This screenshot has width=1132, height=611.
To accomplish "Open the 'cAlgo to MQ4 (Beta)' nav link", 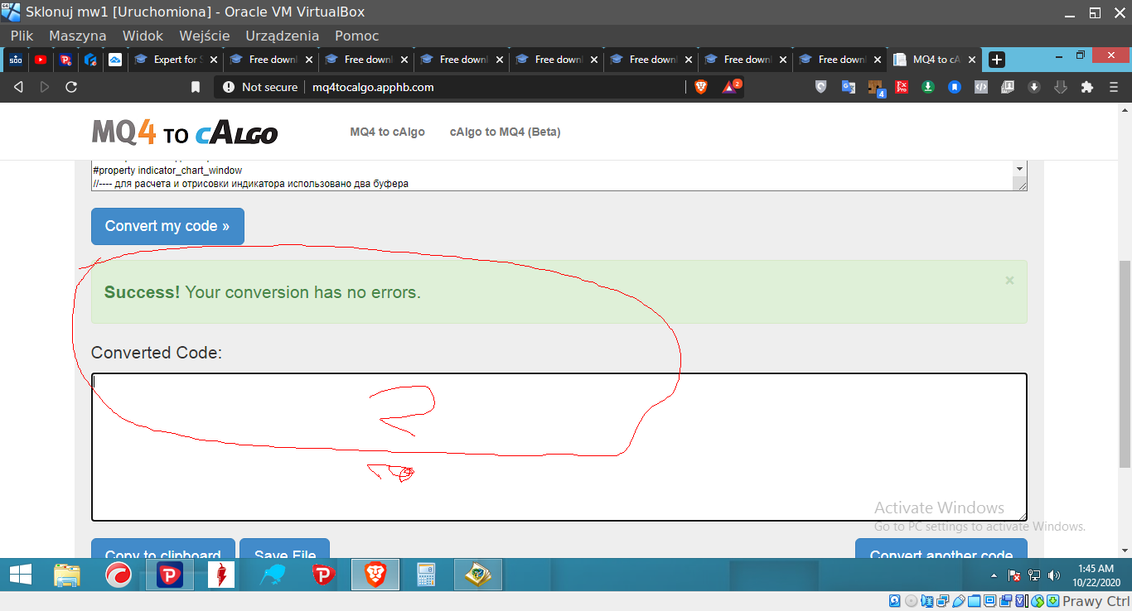I will coord(506,132).
